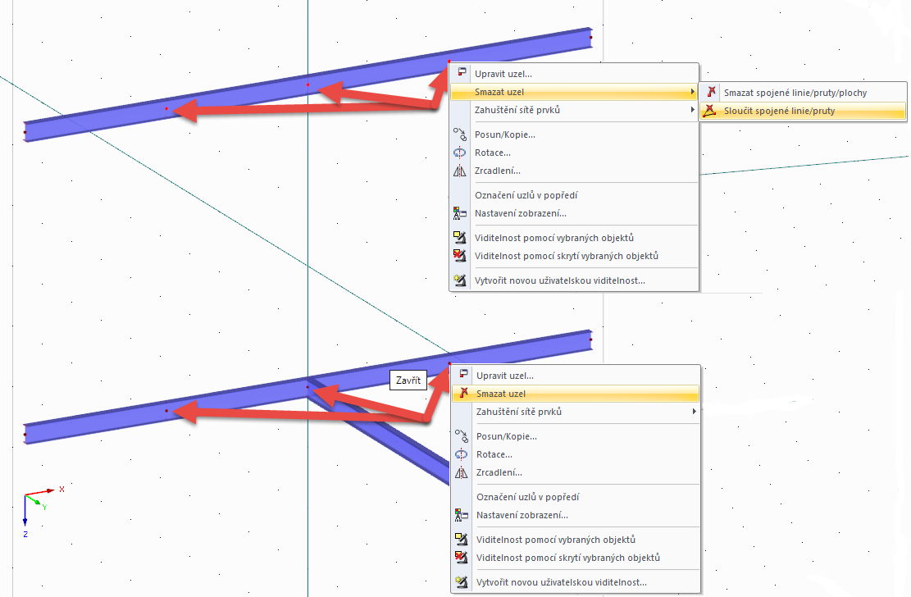Expand Zahuštění sítě prvků arrow in the upper menu
The height and width of the screenshot is (597, 911).
[692, 110]
